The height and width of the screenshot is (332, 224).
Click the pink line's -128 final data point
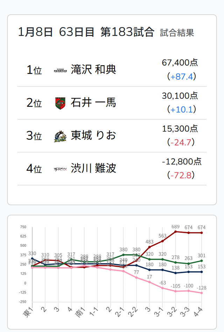click(x=202, y=293)
